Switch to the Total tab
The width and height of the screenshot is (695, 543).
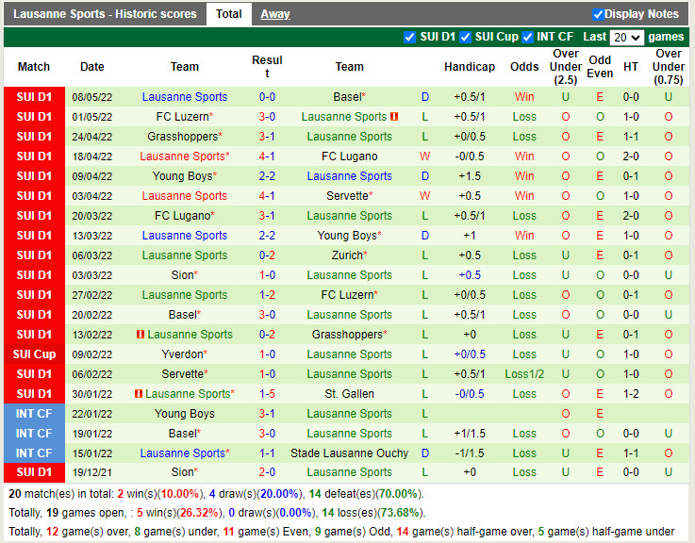point(228,14)
